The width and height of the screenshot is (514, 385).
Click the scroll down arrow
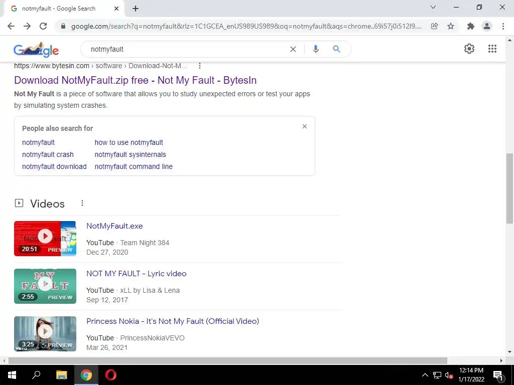click(509, 352)
